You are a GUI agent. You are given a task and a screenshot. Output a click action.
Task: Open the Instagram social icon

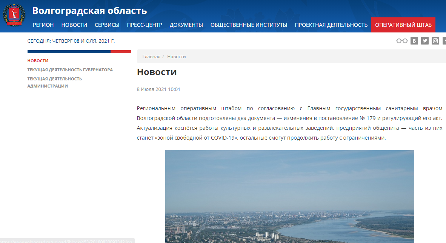click(x=435, y=40)
